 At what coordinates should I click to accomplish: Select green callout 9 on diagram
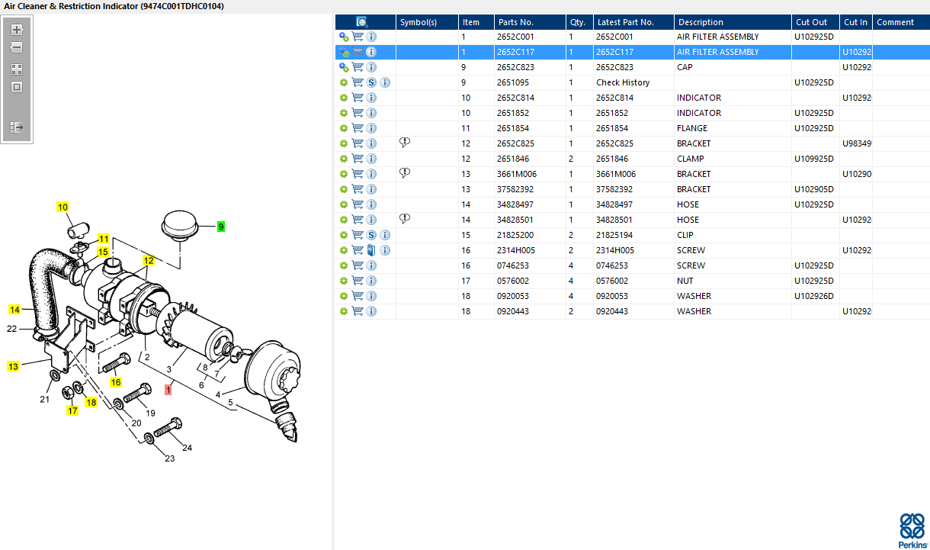pyautogui.click(x=221, y=227)
